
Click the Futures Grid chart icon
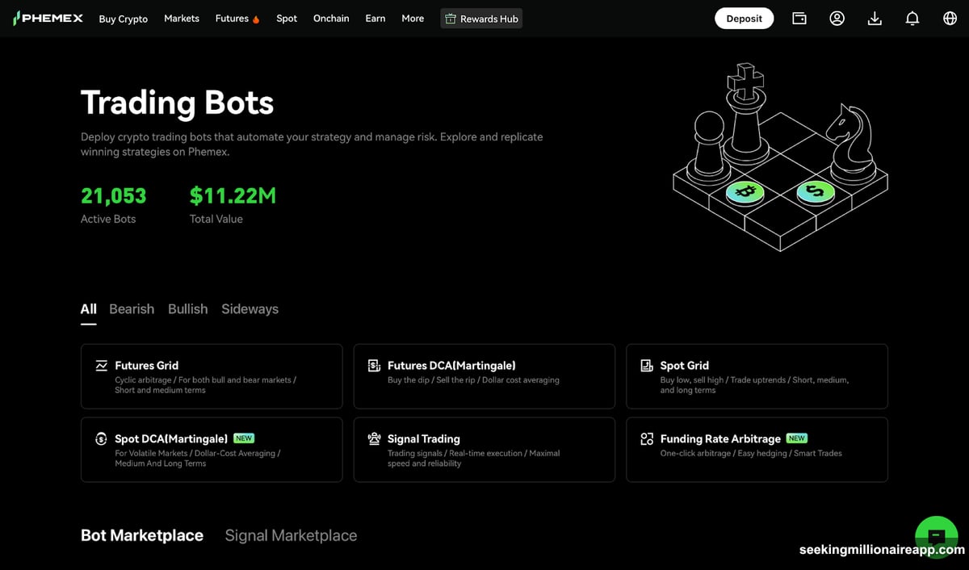[x=102, y=366]
